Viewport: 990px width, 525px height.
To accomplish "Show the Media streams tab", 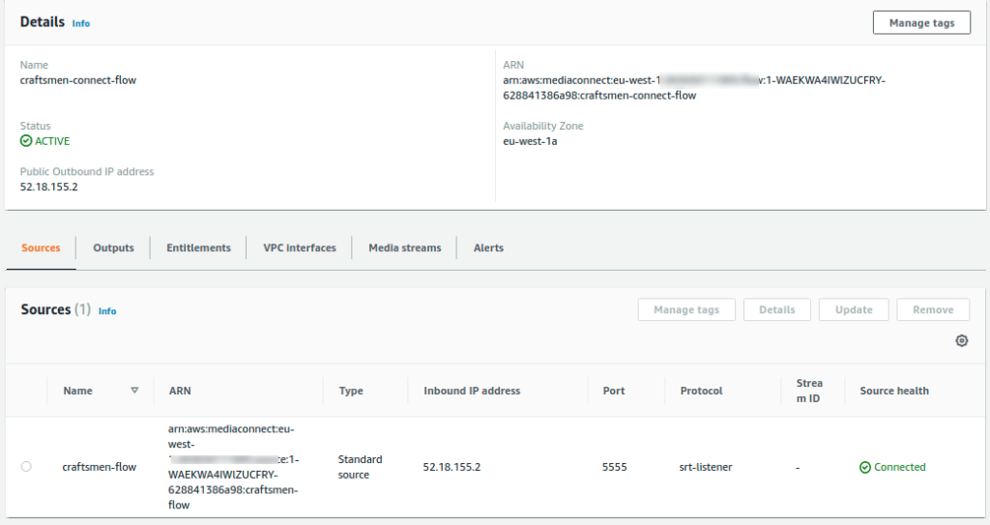I will [x=404, y=248].
